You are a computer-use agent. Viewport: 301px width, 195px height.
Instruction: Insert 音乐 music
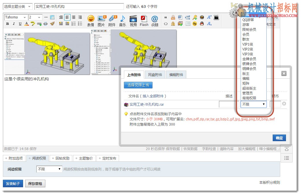(123, 21)
